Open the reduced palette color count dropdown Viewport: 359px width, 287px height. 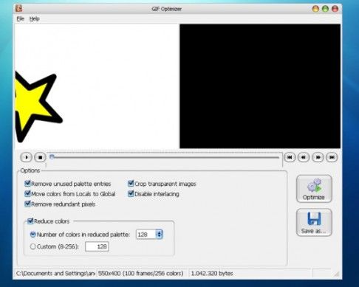159,235
